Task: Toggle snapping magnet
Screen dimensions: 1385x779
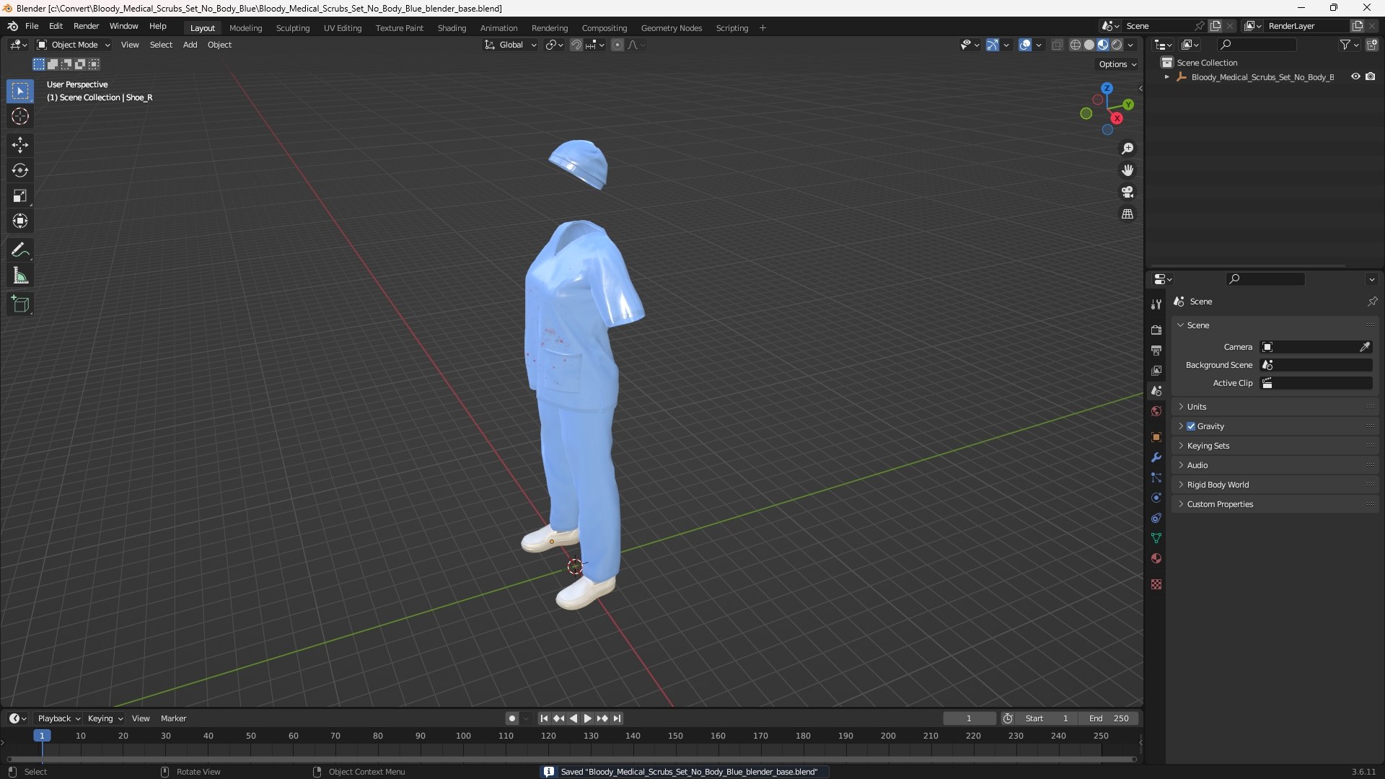Action: coord(576,45)
